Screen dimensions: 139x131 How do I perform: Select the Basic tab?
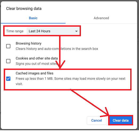point(33,18)
